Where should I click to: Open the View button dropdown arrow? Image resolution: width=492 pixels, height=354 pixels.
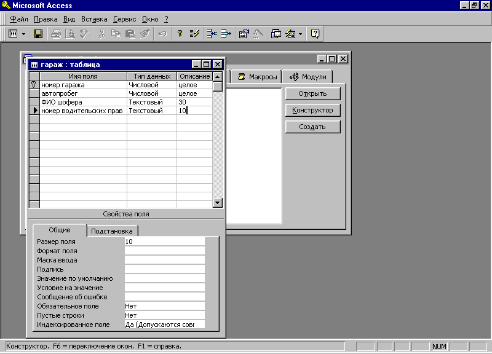tap(23, 34)
